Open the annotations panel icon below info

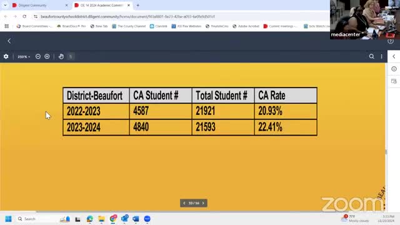tap(394, 81)
